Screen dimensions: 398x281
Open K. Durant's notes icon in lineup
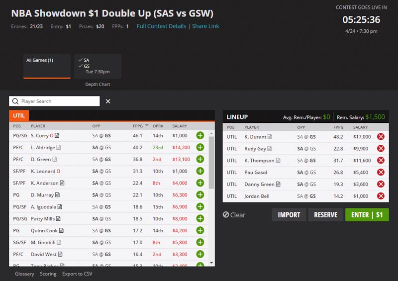pyautogui.click(x=270, y=137)
